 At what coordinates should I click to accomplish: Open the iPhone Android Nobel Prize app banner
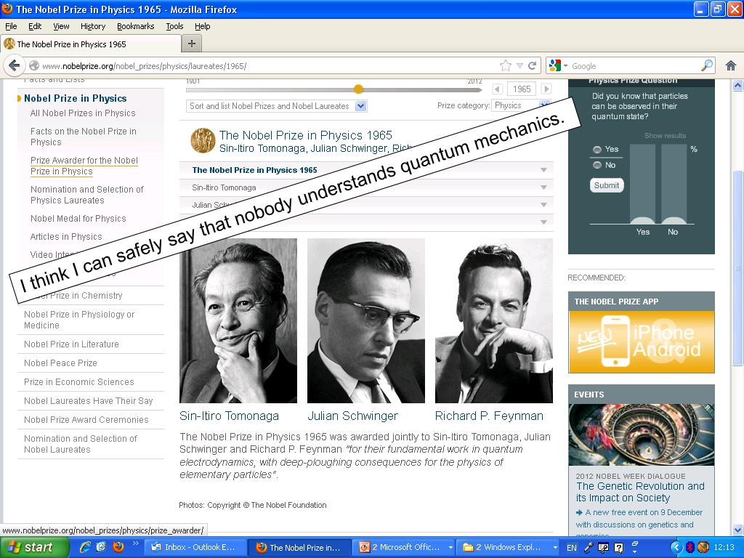coord(642,341)
